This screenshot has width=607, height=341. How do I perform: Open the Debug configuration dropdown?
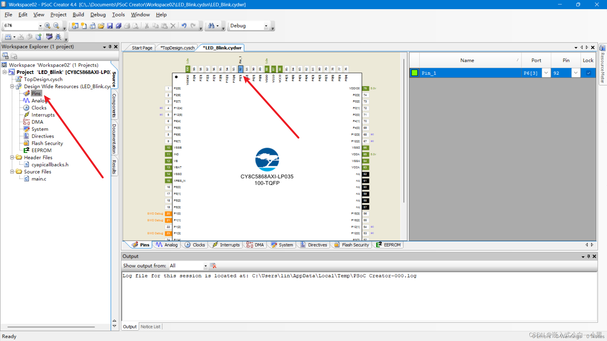point(266,26)
